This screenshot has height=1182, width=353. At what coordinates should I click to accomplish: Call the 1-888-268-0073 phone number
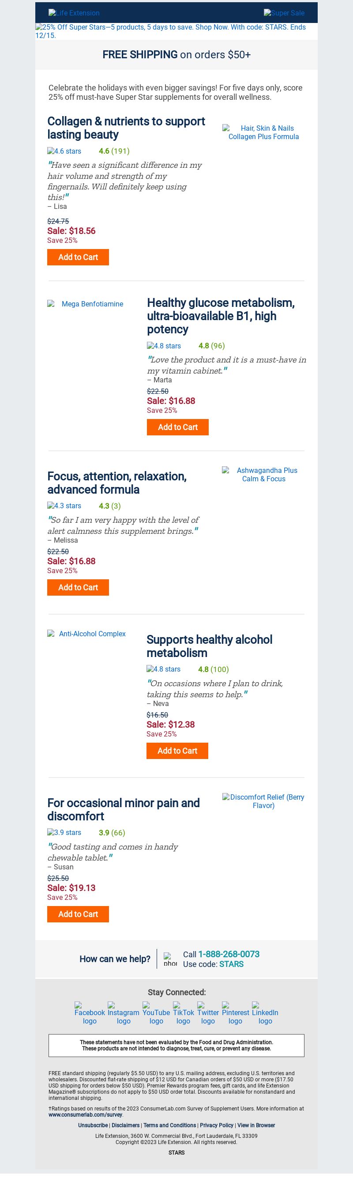pos(229,954)
